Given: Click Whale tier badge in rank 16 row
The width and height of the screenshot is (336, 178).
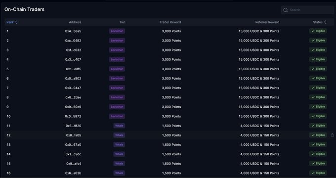Looking at the screenshot, I should click(x=119, y=173).
